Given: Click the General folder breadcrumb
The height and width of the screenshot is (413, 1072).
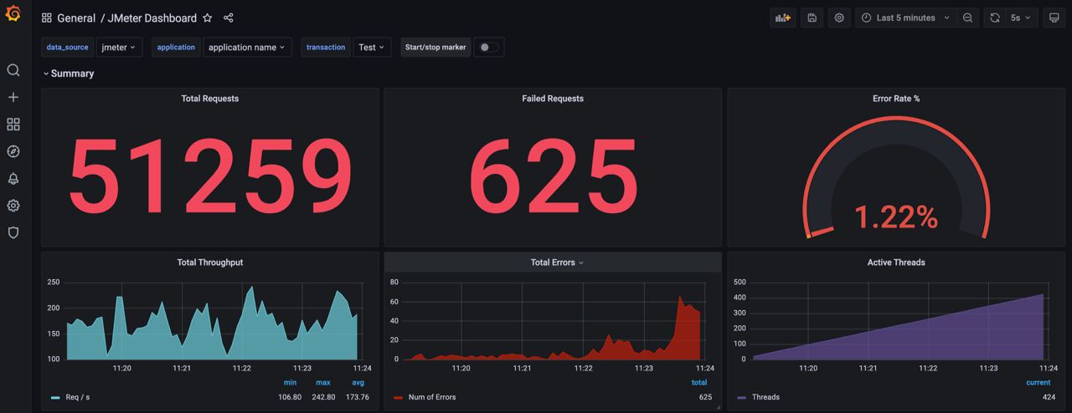Looking at the screenshot, I should pos(76,18).
